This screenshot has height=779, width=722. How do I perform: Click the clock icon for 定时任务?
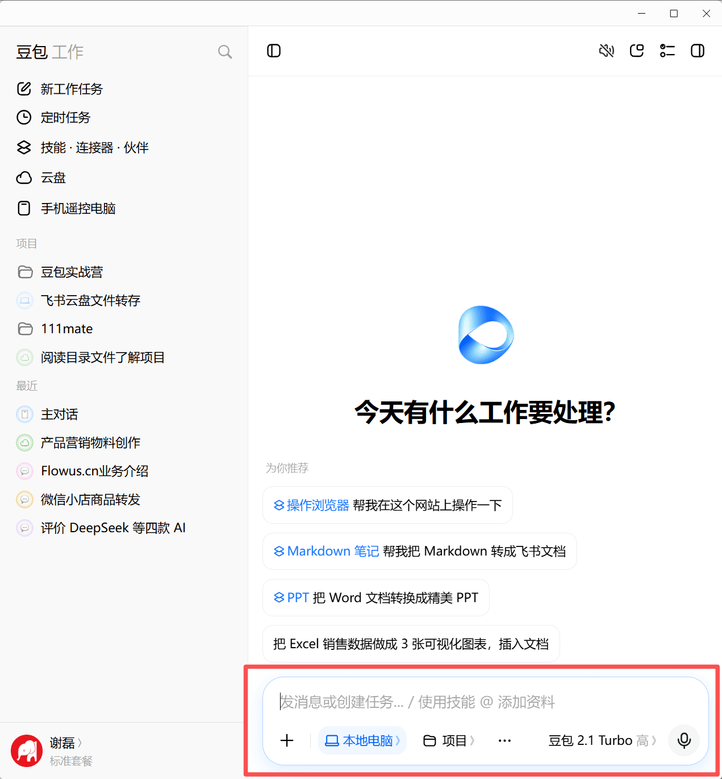[x=24, y=117]
